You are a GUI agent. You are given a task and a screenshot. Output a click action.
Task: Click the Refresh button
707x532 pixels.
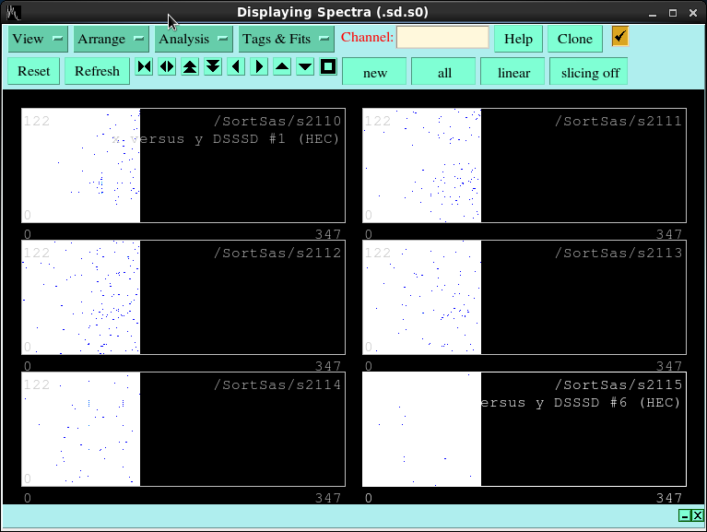tap(97, 71)
